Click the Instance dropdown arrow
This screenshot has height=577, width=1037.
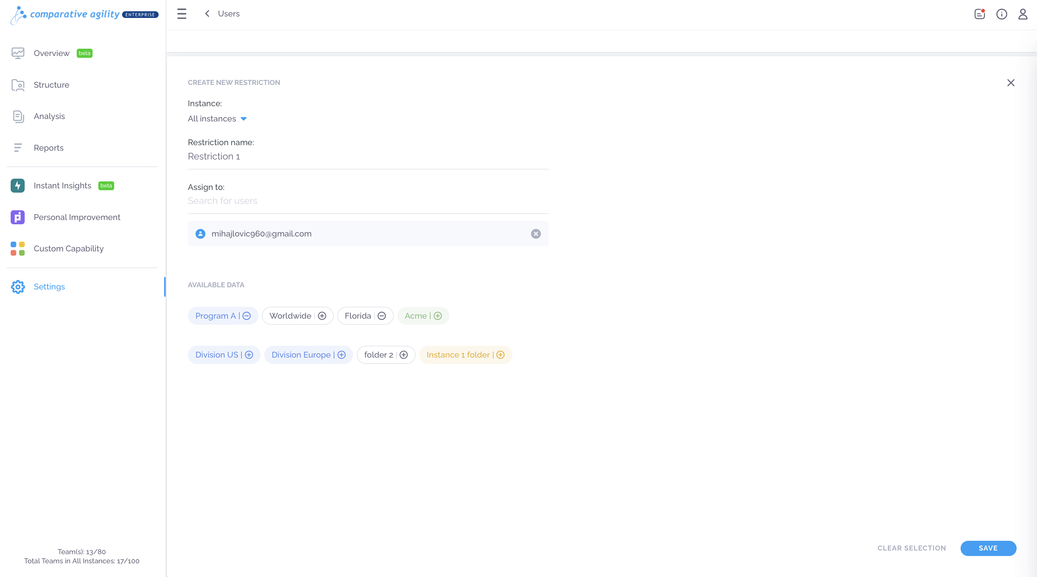point(244,119)
